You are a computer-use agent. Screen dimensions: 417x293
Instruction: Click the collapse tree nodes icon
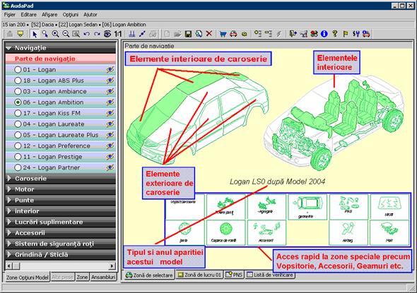269,34
